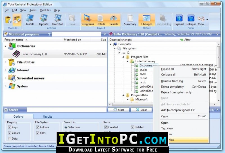The width and height of the screenshot is (225, 153).
Task: Click the Monitored programs filter field
Action: coord(76,34)
